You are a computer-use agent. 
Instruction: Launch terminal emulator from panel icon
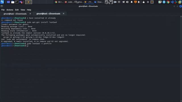tap(17, 2)
